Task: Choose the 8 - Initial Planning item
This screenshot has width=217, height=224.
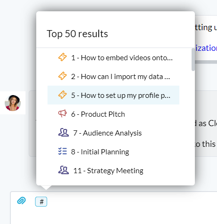Action: tap(113, 152)
